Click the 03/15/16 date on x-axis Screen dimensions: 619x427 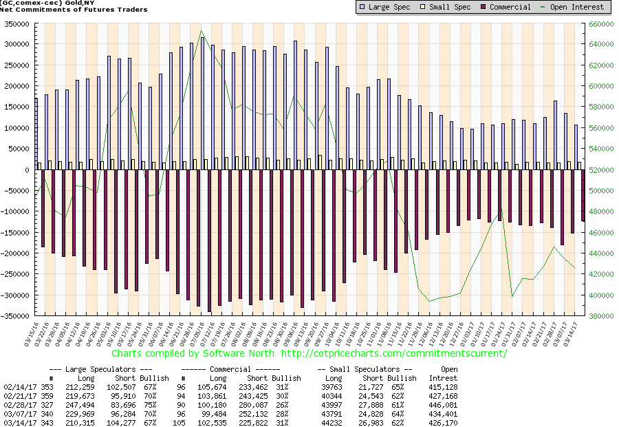29,333
